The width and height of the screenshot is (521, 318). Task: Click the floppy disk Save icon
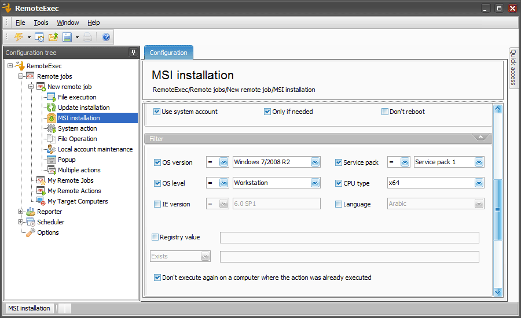[67, 37]
